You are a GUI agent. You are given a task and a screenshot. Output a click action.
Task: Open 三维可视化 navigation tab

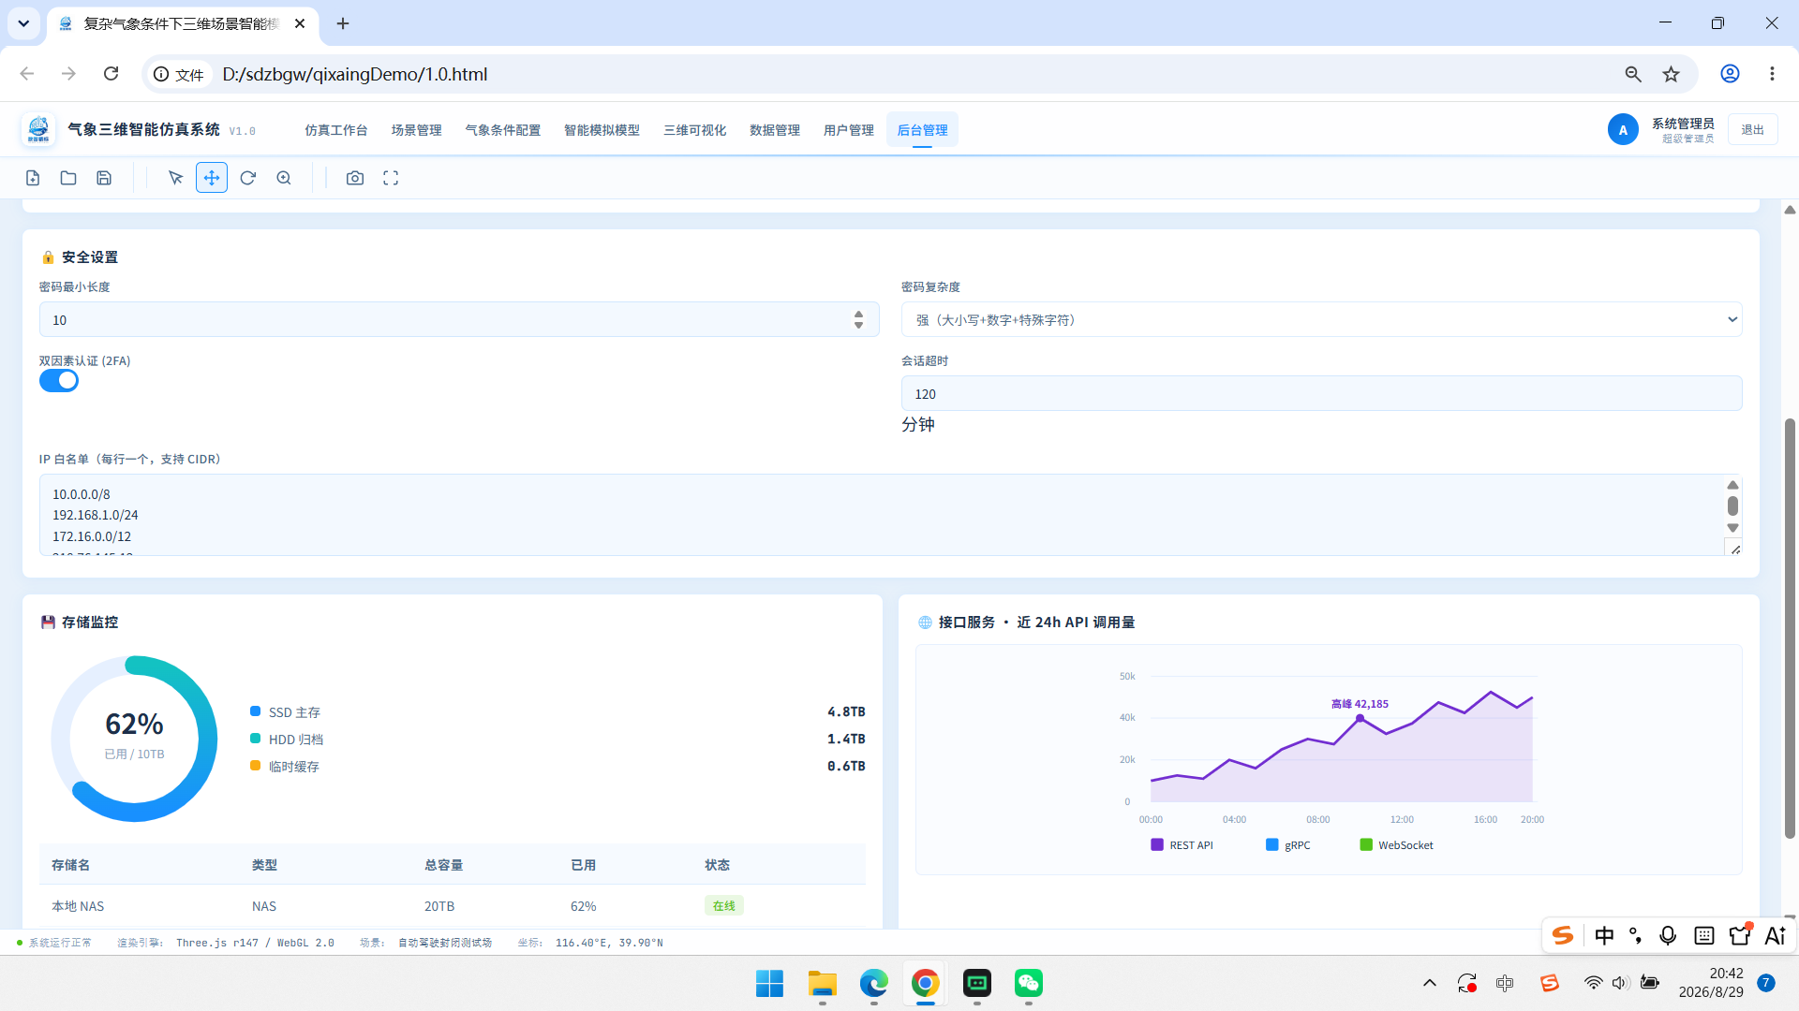tap(694, 130)
